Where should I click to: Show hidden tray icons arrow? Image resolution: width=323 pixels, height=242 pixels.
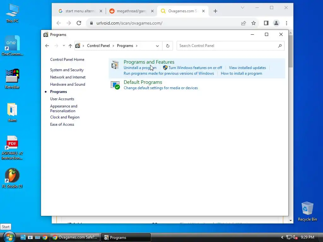[282, 237]
